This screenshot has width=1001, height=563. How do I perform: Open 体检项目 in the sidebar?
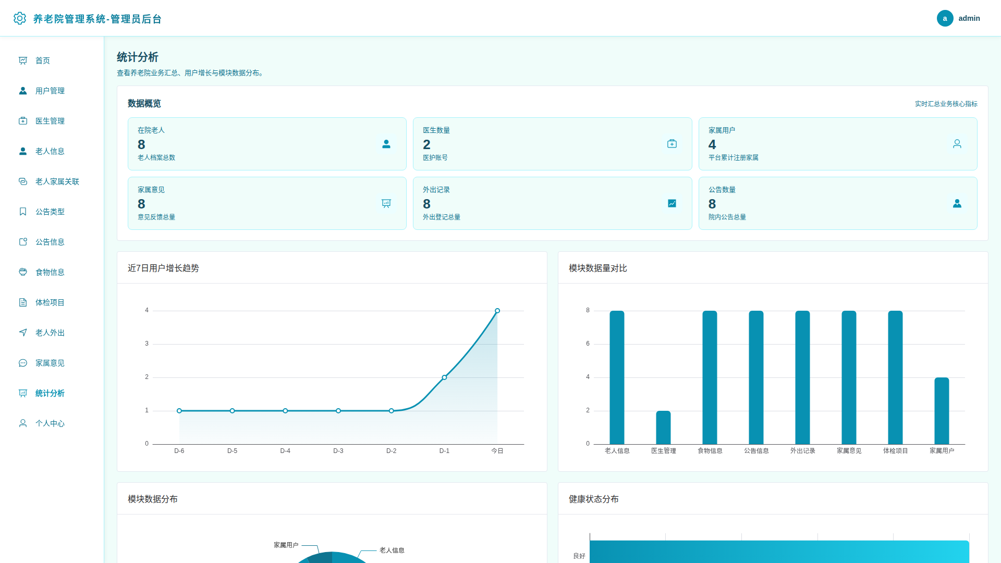(x=52, y=302)
